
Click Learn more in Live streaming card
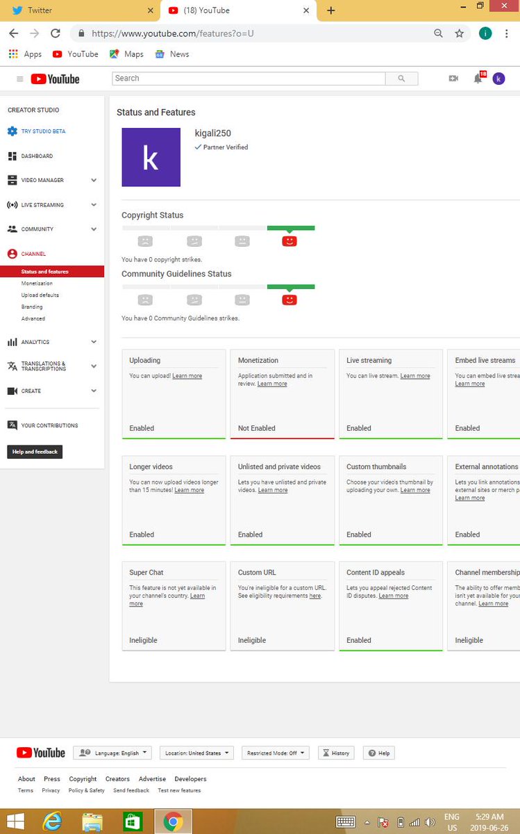click(415, 376)
